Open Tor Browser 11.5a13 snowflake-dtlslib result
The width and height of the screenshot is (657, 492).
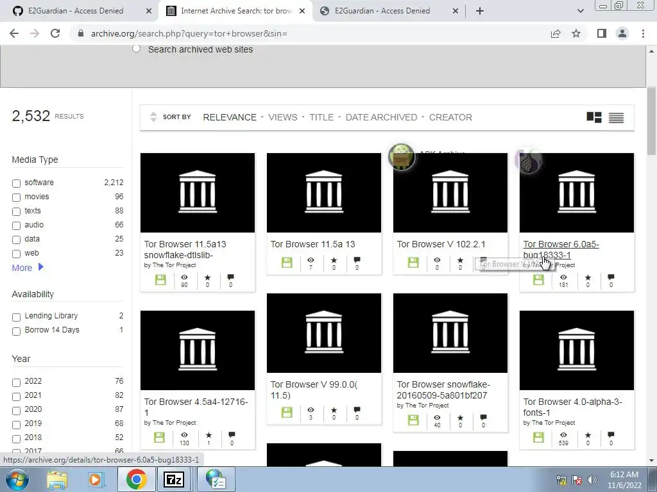[x=185, y=249]
